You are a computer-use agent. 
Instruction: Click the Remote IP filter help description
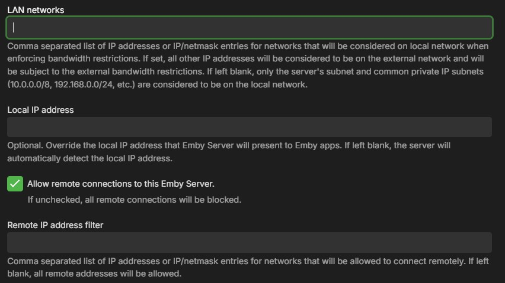tap(248, 261)
